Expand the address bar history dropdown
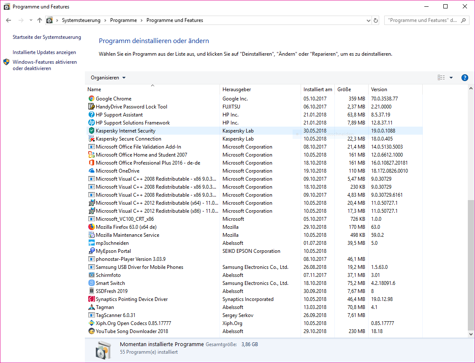 coord(368,20)
